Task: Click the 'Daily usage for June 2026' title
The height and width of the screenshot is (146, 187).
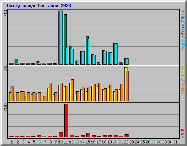Action: click(39, 5)
